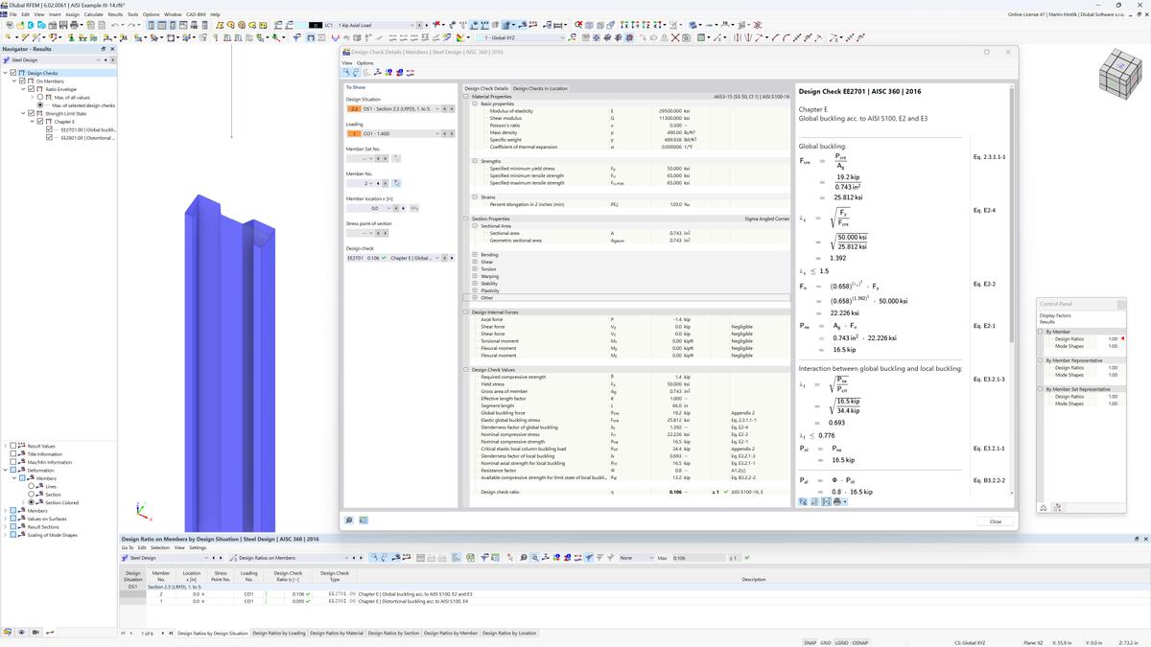Click bottom-left icon in Control Panel
The image size is (1151, 647).
pyautogui.click(x=1044, y=508)
